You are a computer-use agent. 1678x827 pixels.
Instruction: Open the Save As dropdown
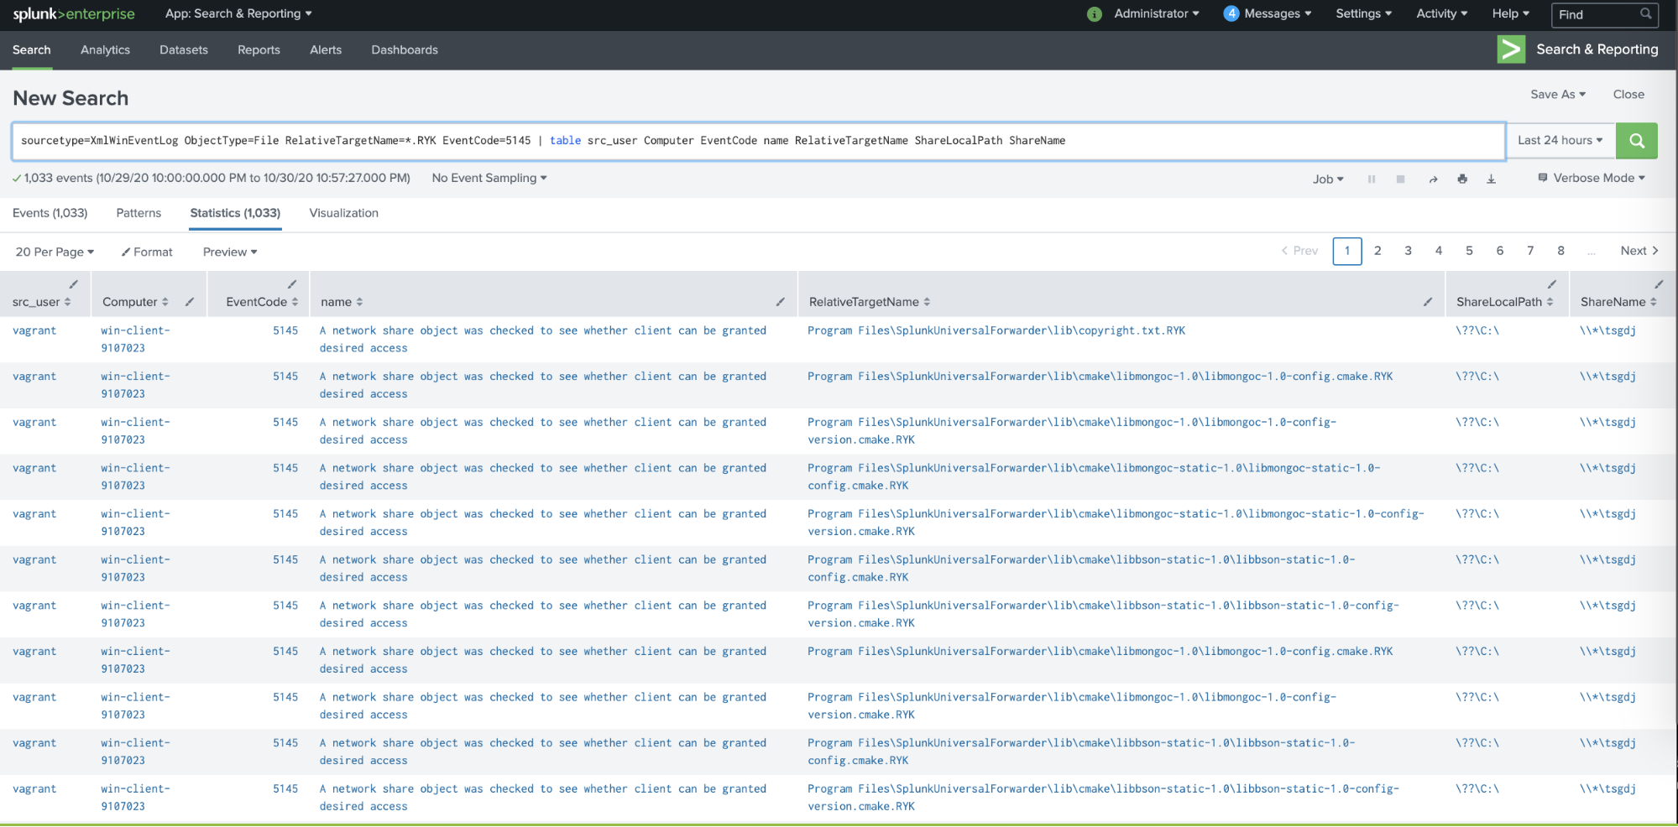(x=1558, y=95)
